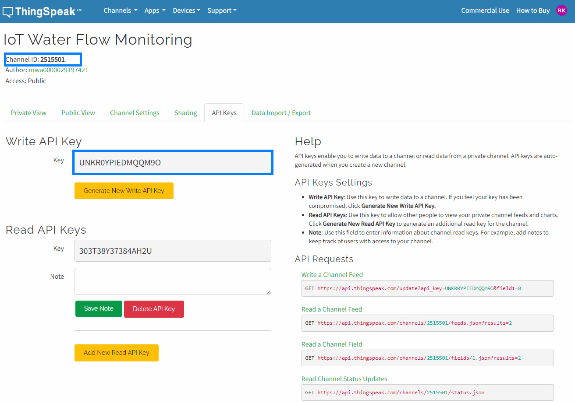Expand the Support dropdown menu
575x403 pixels.
(x=222, y=11)
